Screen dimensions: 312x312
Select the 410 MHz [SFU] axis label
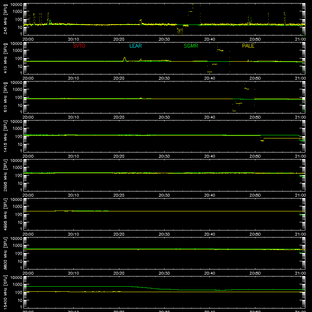point(5,58)
